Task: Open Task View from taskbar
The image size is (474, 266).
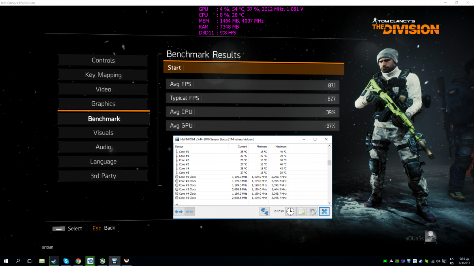Action: click(x=30, y=261)
